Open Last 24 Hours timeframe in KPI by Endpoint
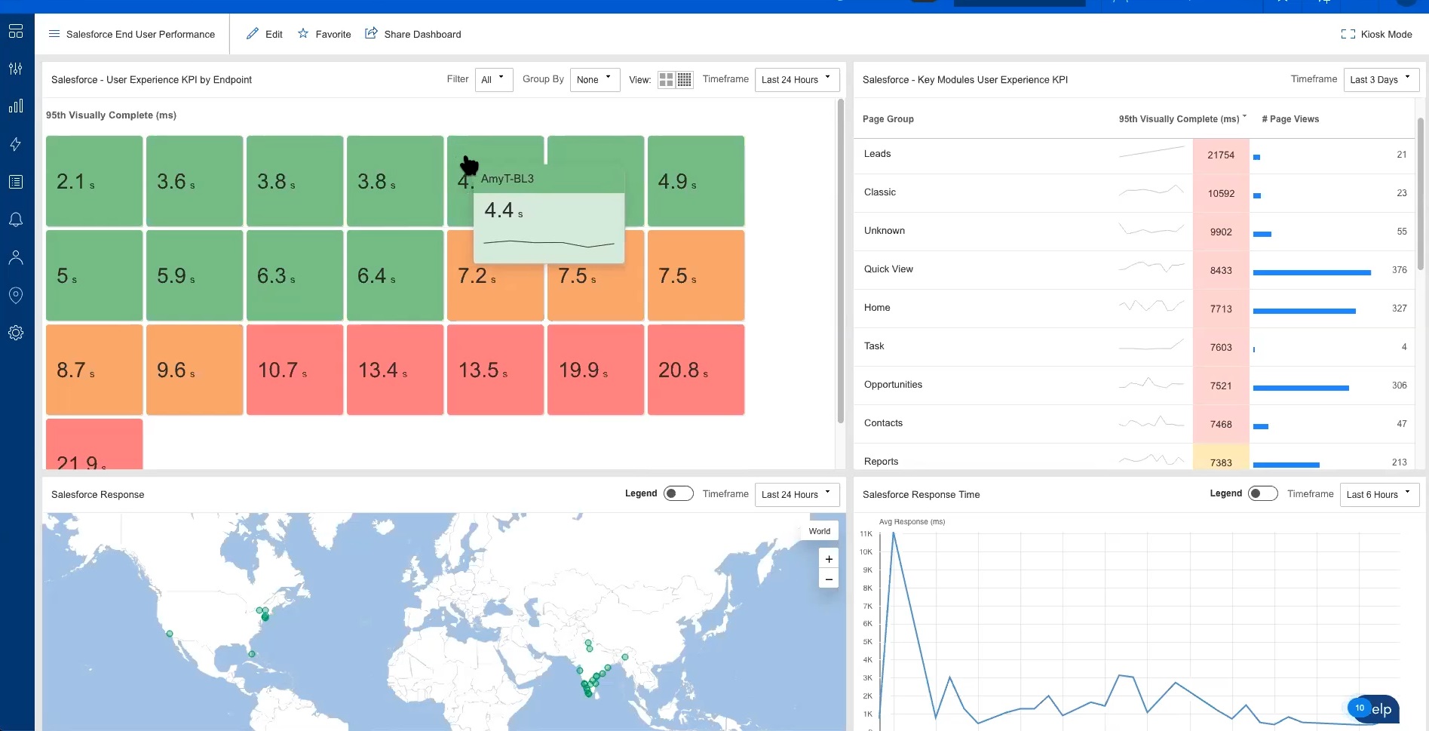This screenshot has width=1429, height=731. pos(797,79)
